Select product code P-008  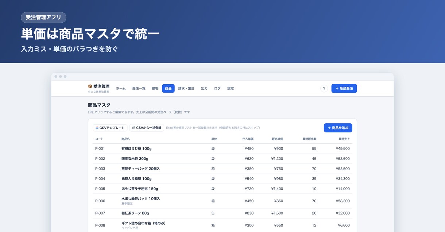click(100, 225)
